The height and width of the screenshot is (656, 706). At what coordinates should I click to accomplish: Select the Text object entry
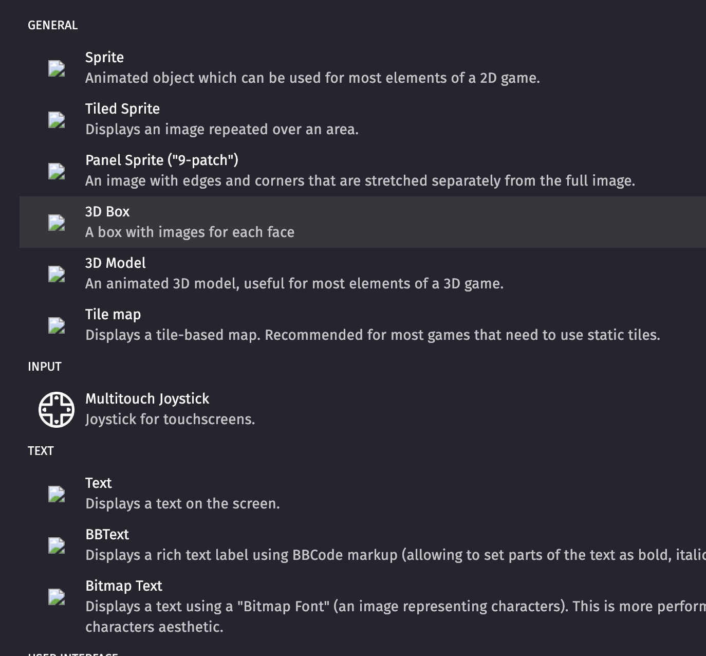[x=98, y=483]
